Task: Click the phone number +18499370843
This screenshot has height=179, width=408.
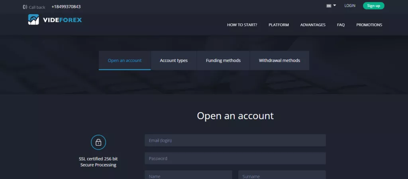Action: (x=66, y=7)
